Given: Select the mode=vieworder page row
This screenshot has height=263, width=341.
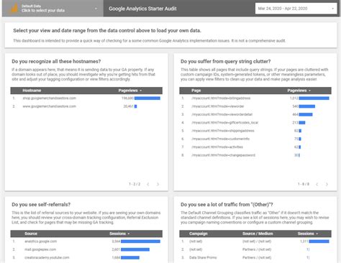Looking at the screenshot, I should coord(255,106).
